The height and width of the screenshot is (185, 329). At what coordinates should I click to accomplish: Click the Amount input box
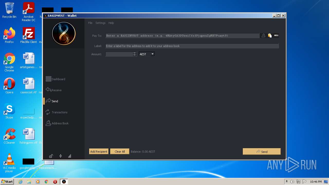point(119,54)
